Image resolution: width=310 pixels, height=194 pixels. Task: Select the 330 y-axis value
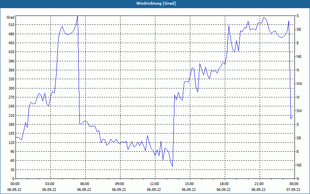(12, 79)
